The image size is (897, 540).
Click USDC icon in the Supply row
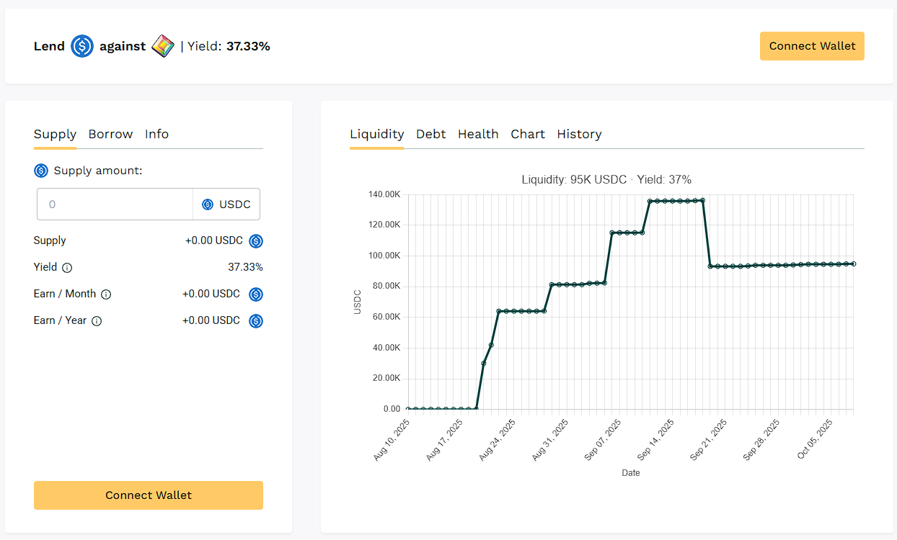click(256, 241)
